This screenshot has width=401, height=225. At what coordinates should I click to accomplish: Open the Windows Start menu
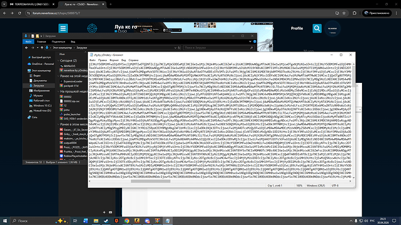(5, 221)
